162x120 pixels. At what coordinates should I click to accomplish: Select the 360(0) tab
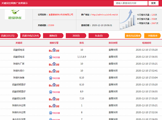pyautogui.click(x=76, y=36)
